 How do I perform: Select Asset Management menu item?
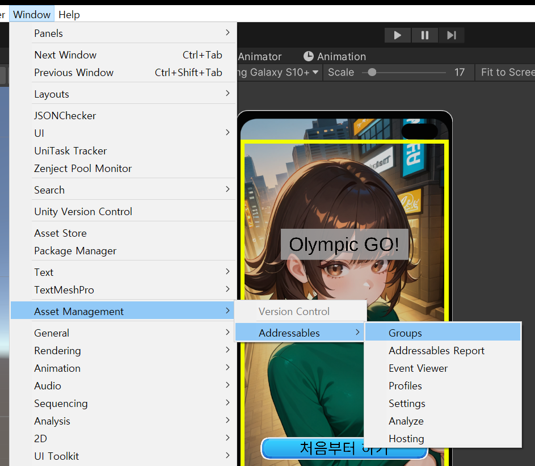pos(124,312)
